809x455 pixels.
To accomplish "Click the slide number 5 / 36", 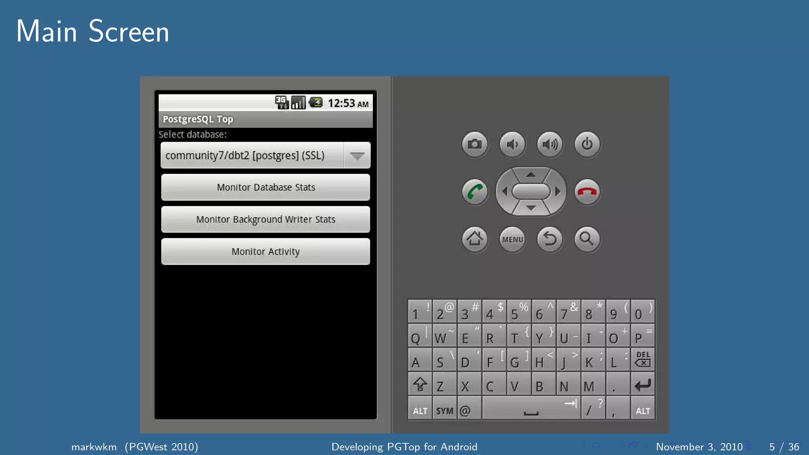I will tap(784, 447).
